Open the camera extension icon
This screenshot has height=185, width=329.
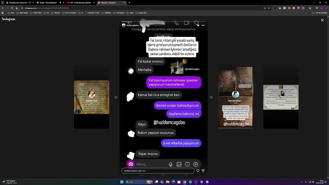coord(280,8)
